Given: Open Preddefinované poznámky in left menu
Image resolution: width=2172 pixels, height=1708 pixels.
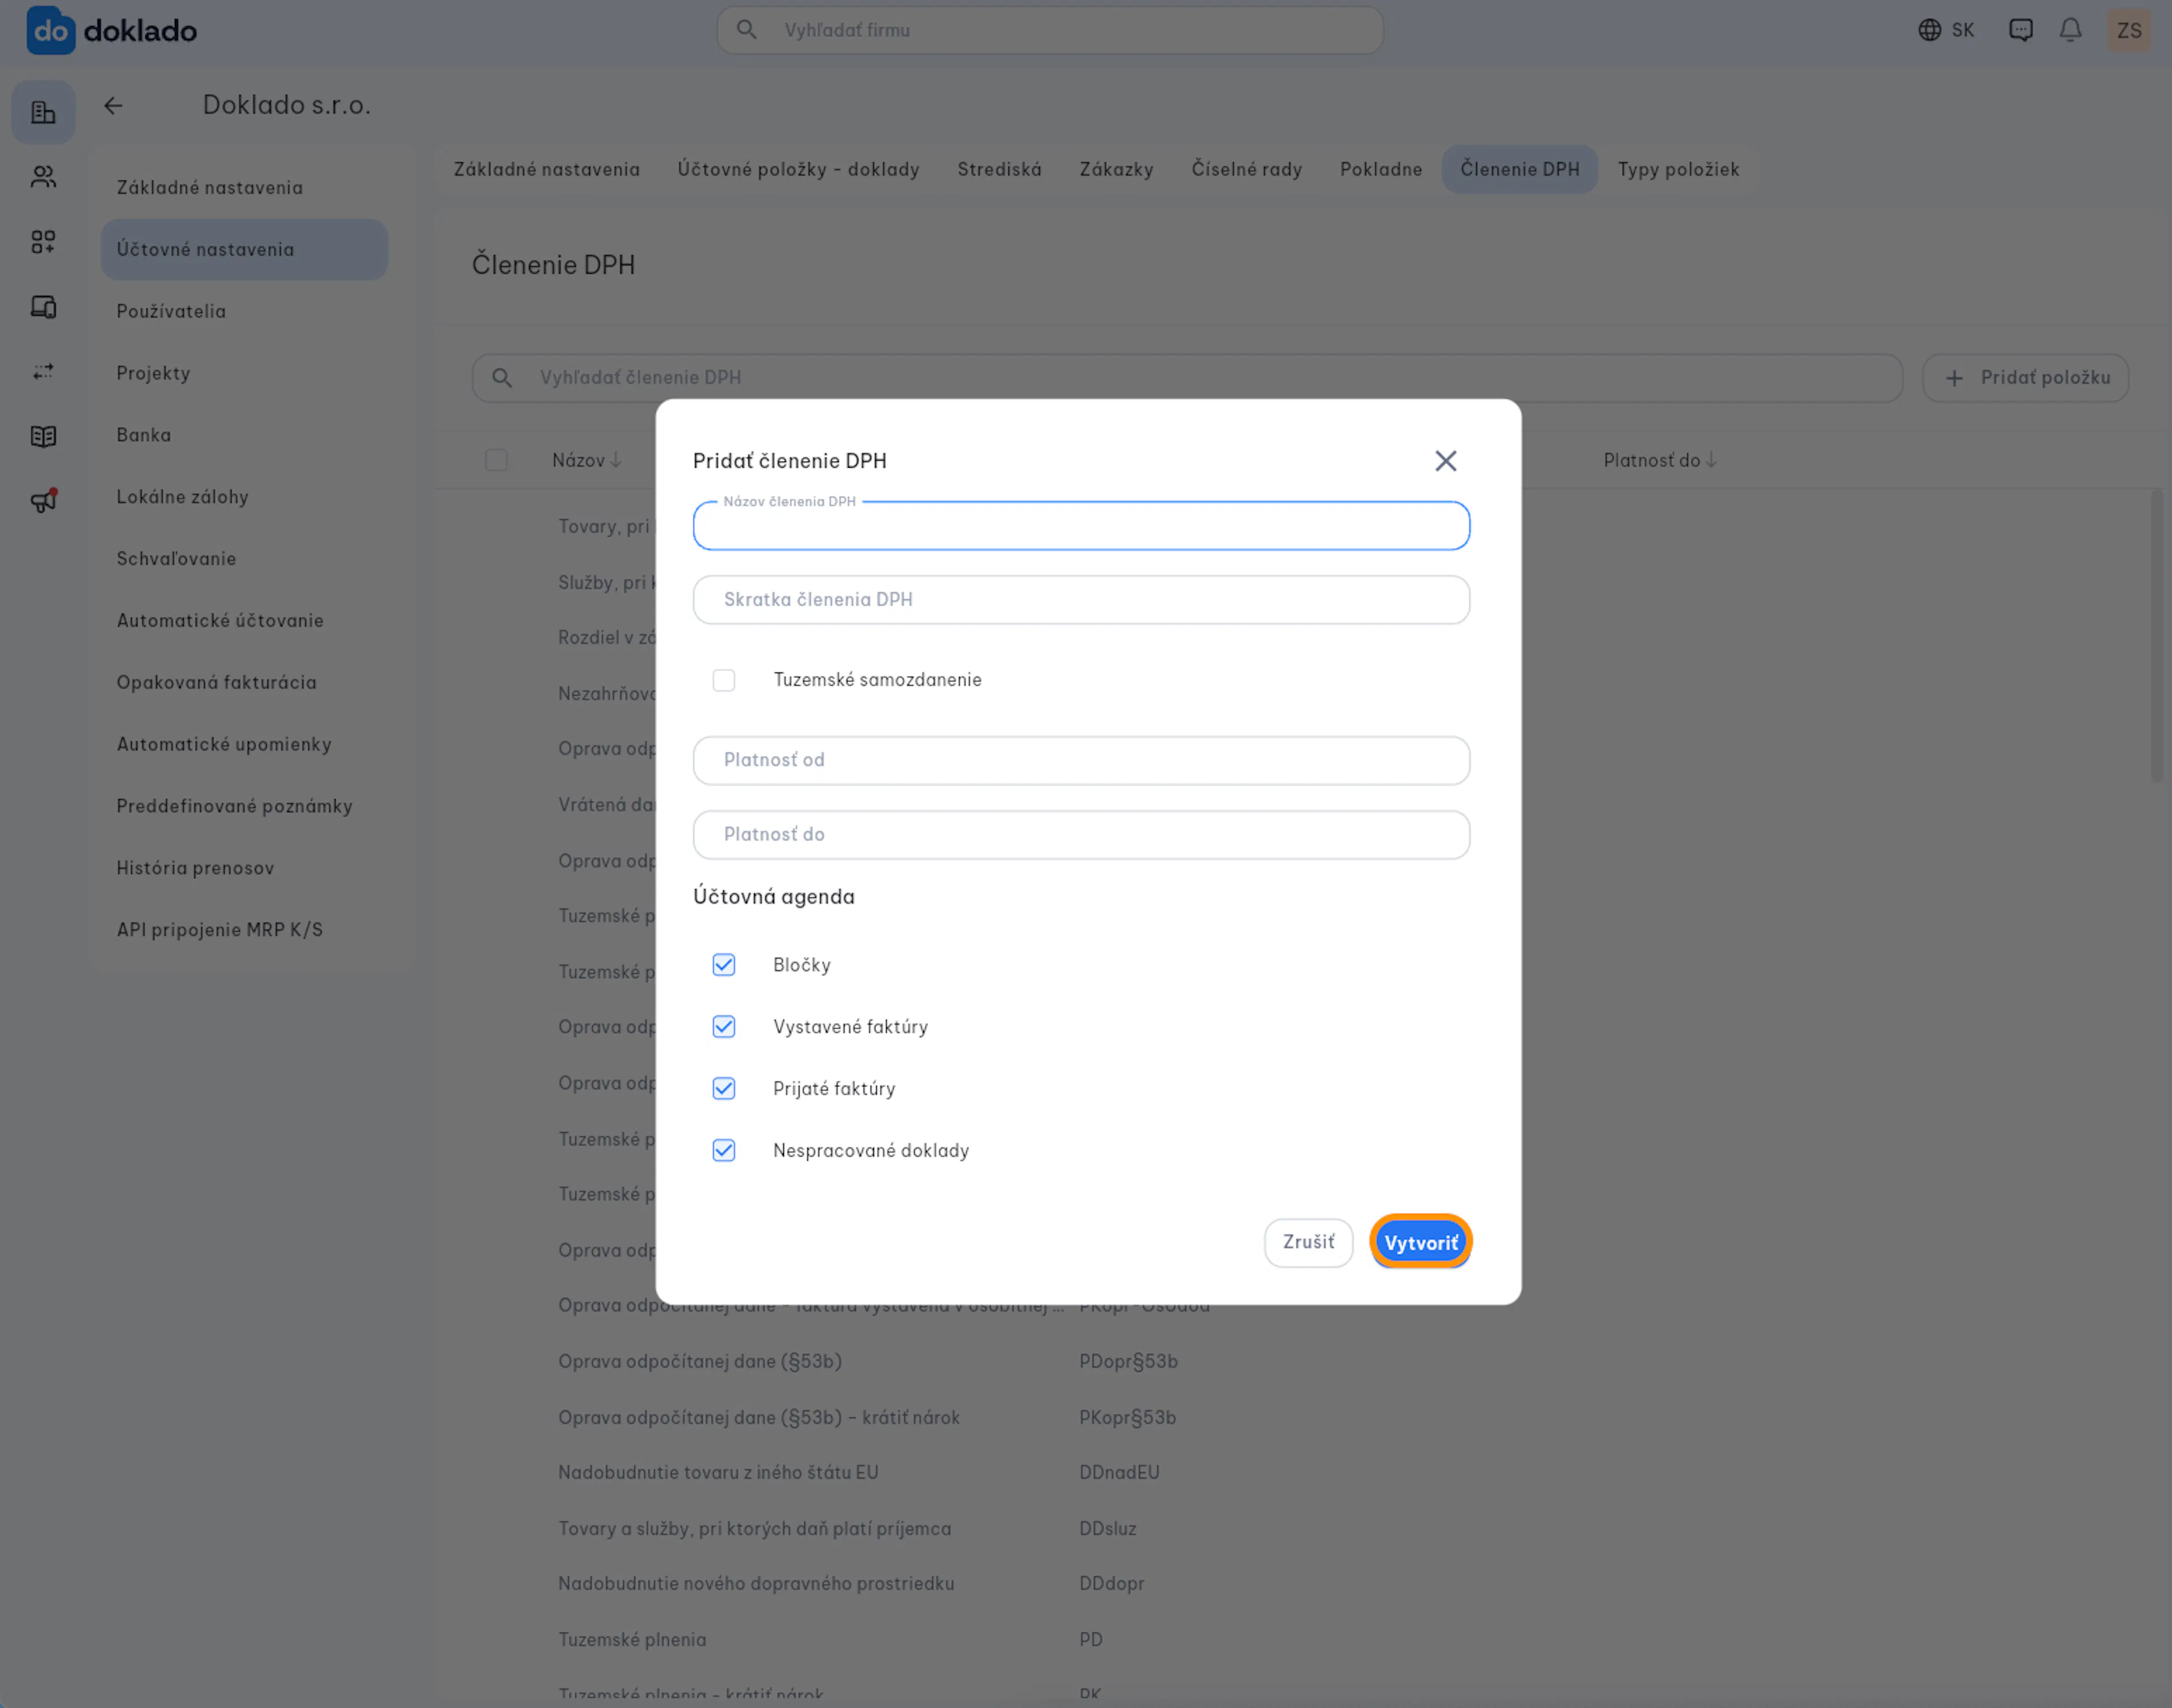Looking at the screenshot, I should click(x=244, y=806).
